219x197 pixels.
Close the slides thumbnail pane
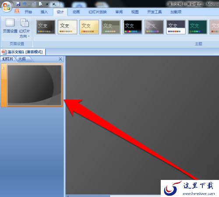(60, 59)
